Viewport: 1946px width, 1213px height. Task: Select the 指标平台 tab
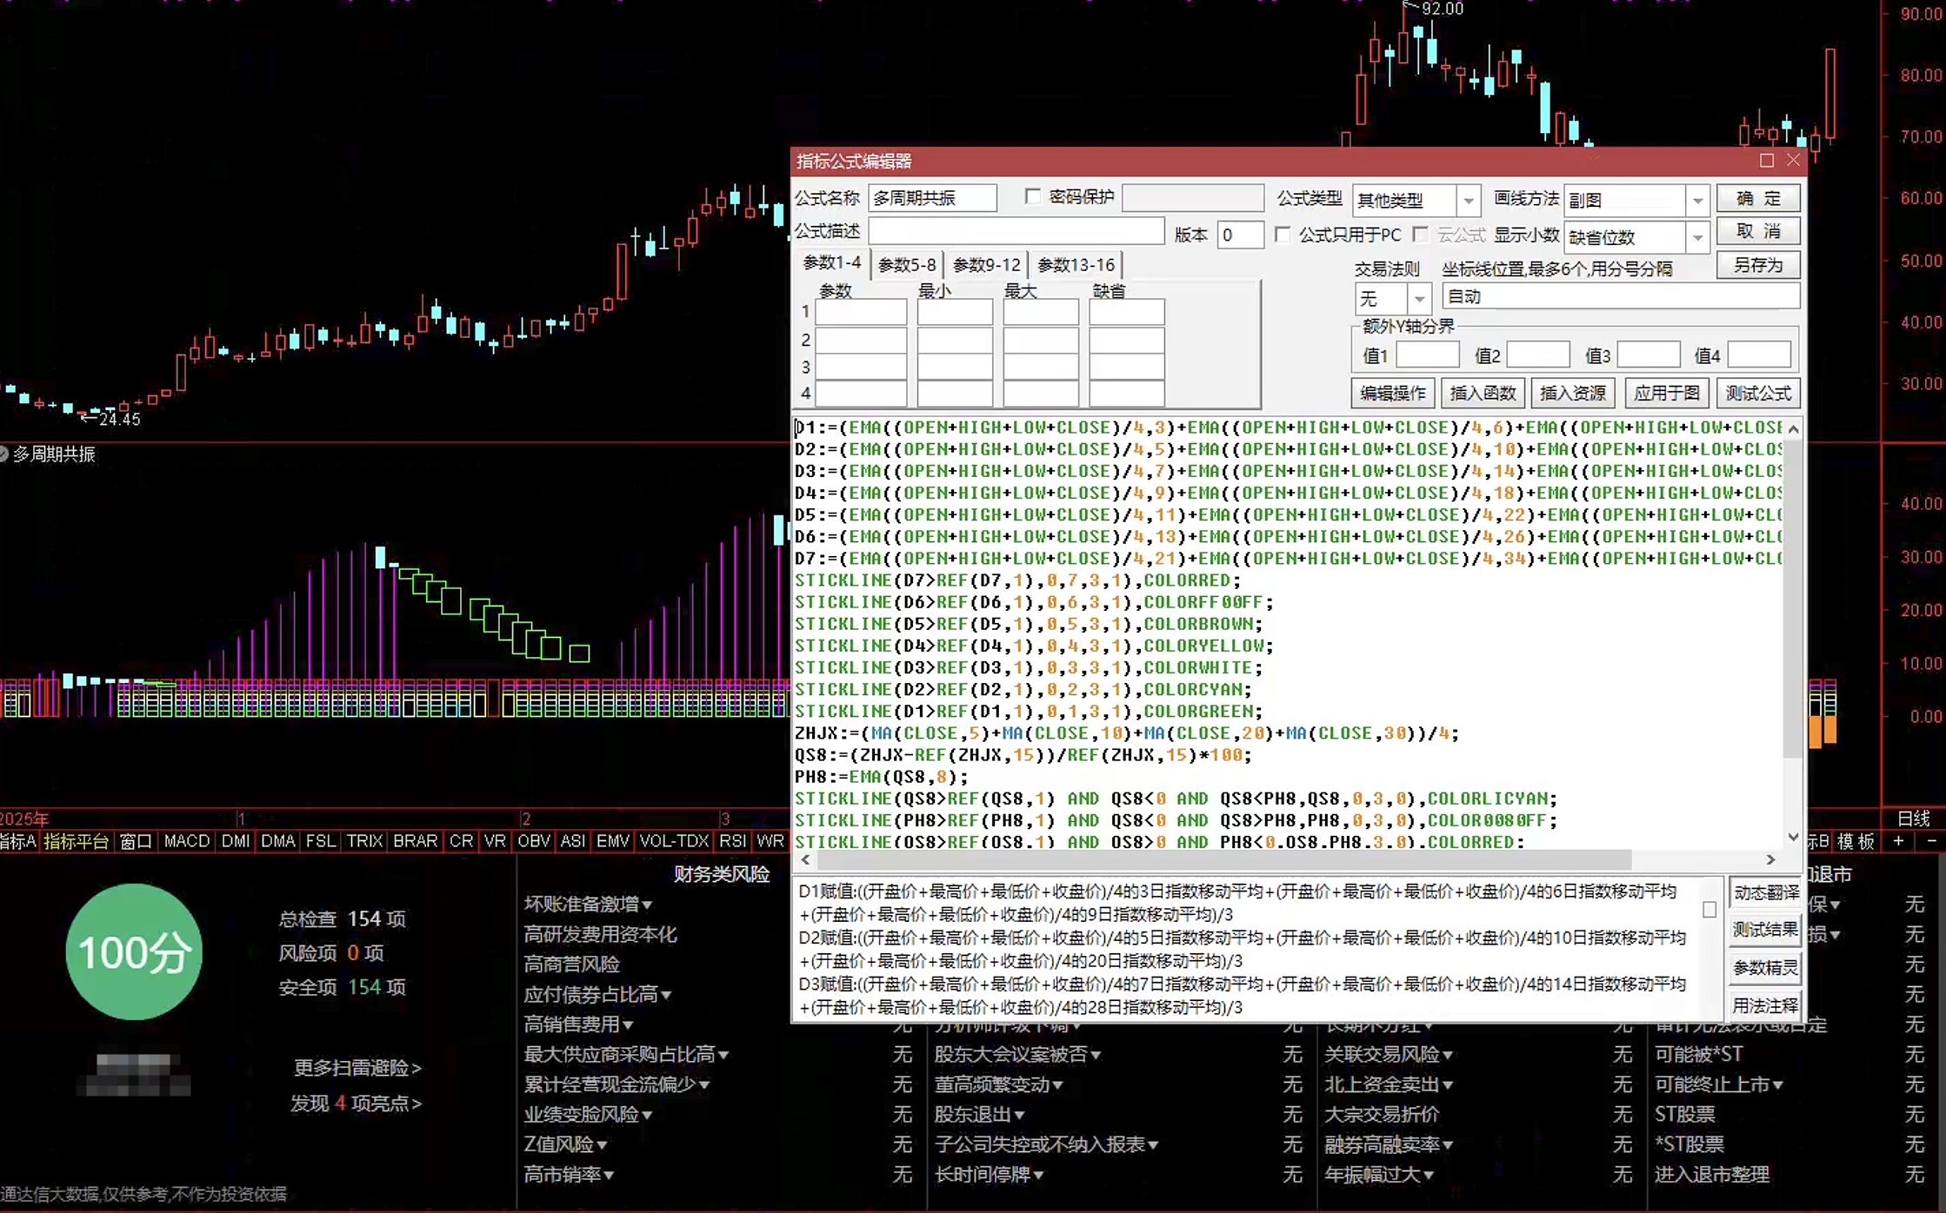tap(76, 841)
